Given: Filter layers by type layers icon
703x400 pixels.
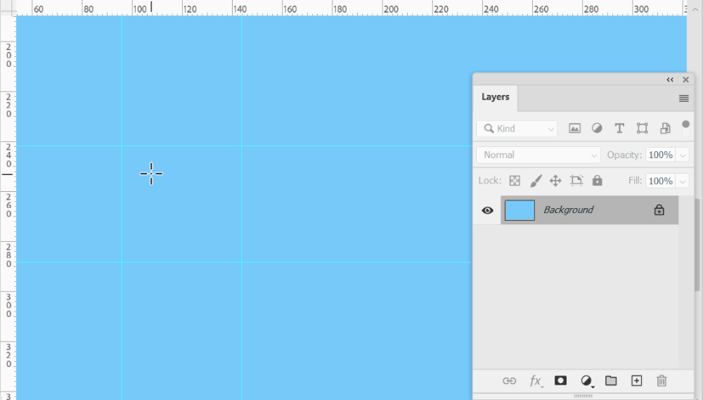Looking at the screenshot, I should (x=619, y=128).
